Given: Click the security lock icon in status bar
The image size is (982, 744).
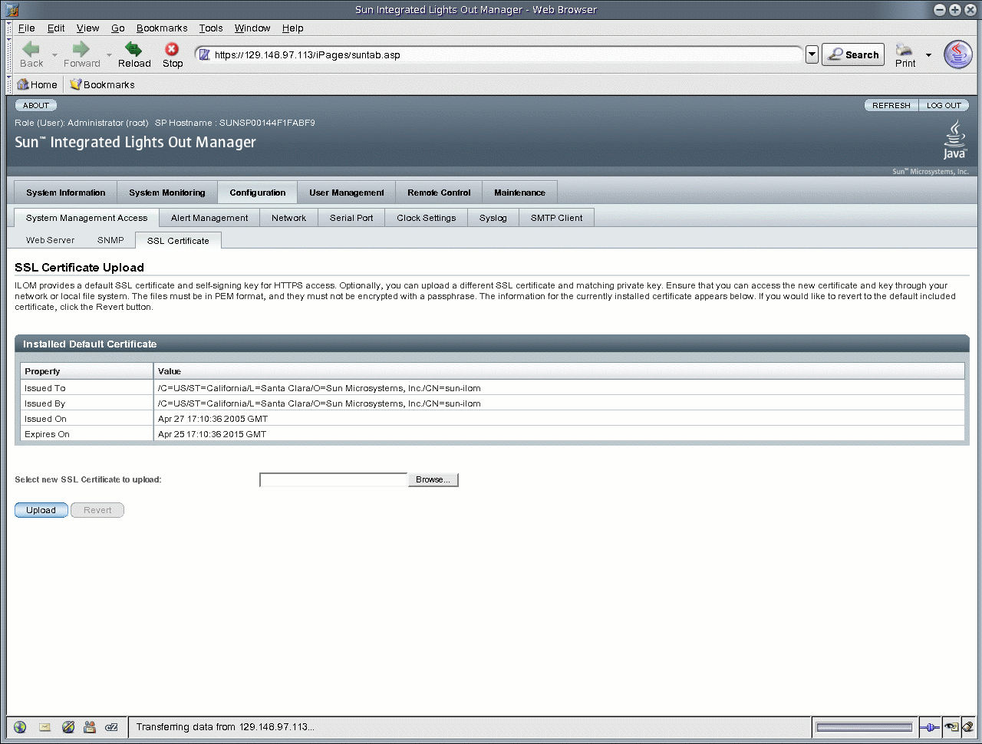Looking at the screenshot, I should tap(969, 727).
